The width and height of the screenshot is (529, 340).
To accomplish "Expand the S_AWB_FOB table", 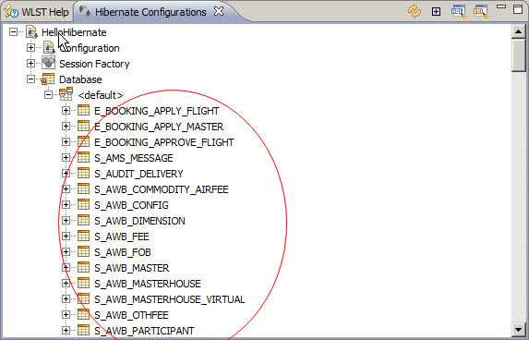I will coord(66,252).
